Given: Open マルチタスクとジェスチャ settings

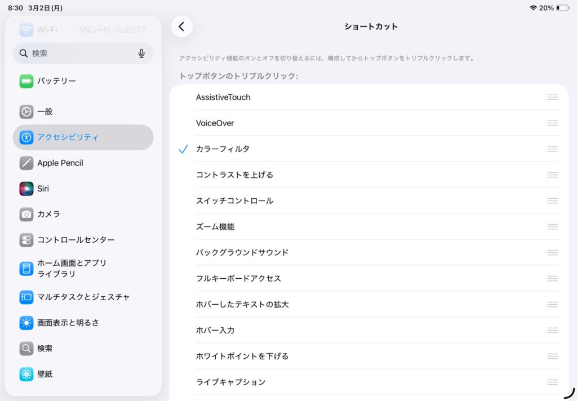Looking at the screenshot, I should [x=83, y=297].
